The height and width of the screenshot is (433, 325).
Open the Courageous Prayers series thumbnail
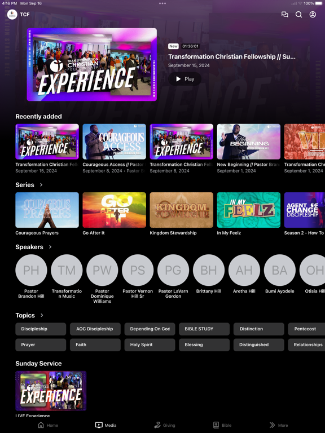[x=47, y=210]
